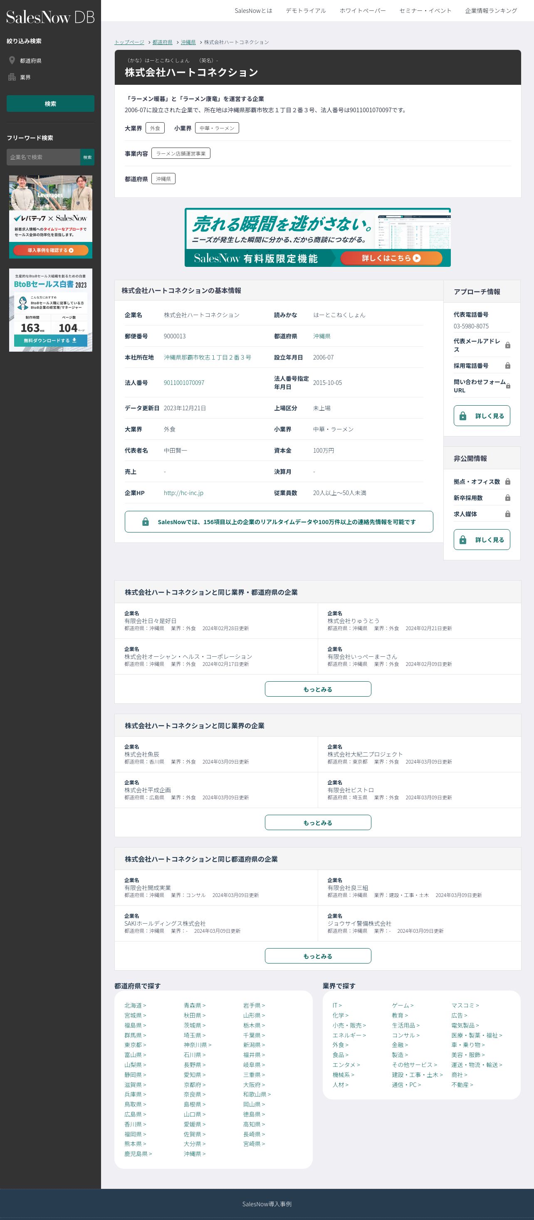Click the building icon beside 業界
Image resolution: width=534 pixels, height=1220 pixels.
[12, 77]
